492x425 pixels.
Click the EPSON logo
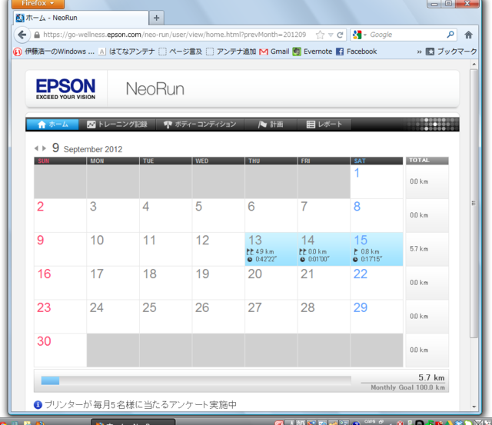pyautogui.click(x=65, y=89)
